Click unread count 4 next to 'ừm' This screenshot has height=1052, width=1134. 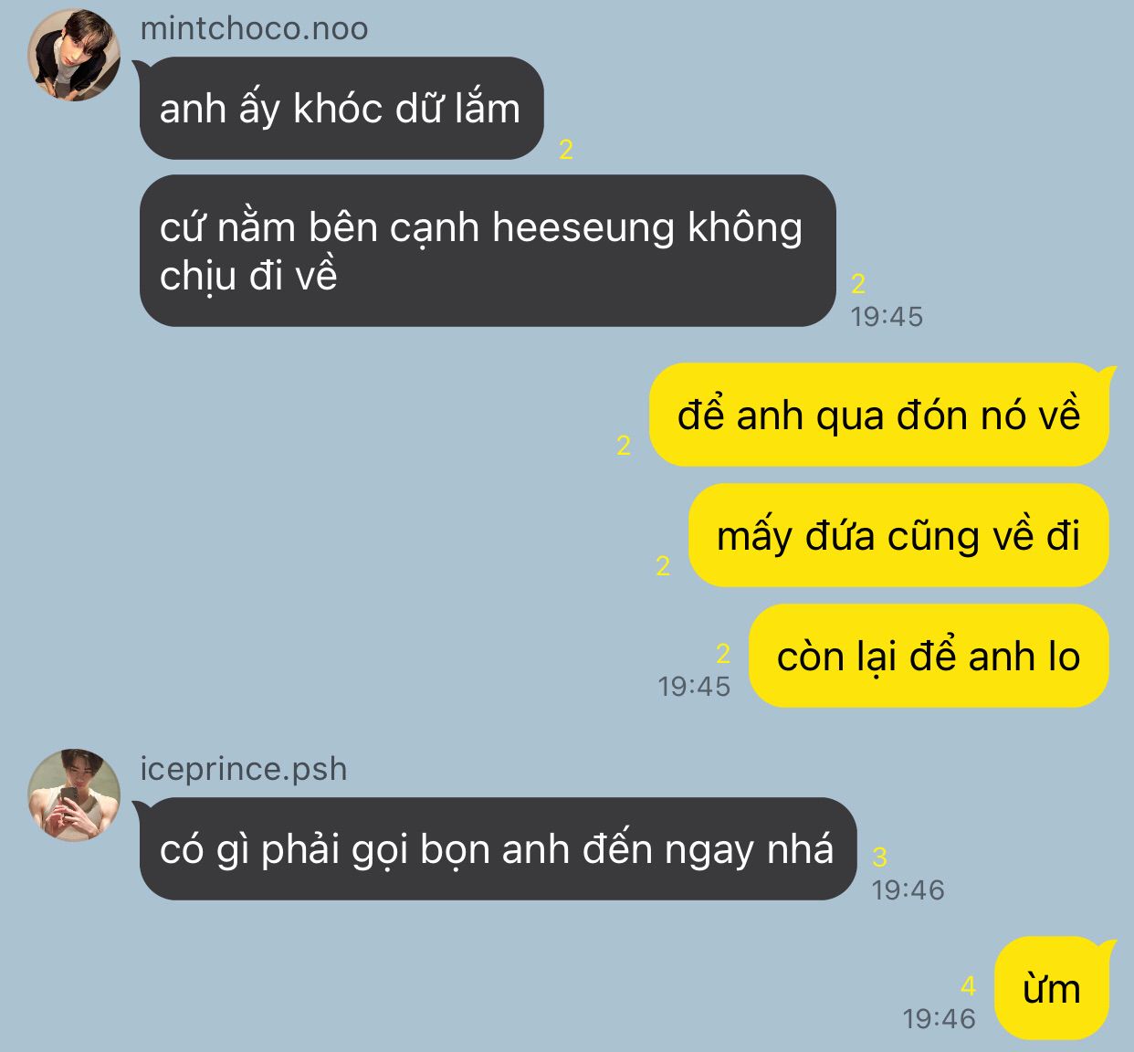click(x=969, y=986)
